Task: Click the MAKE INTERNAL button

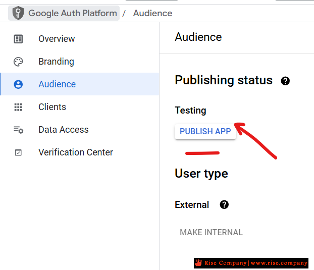Action: (211, 232)
